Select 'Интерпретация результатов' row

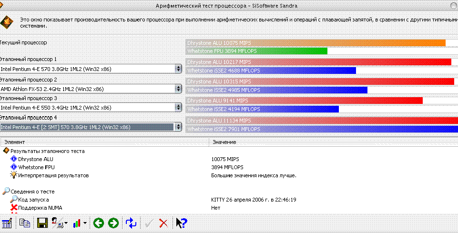click(53, 175)
